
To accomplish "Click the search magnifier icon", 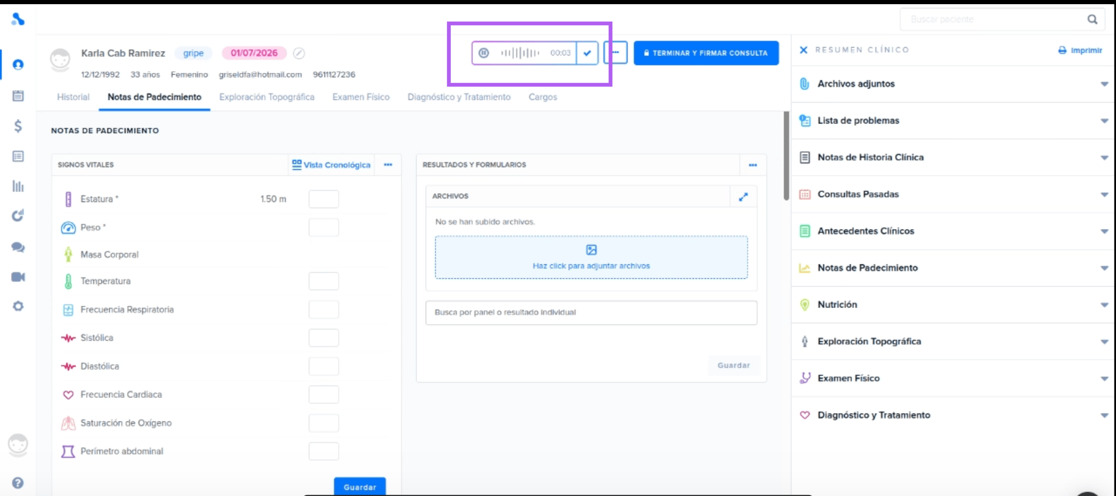I will (x=1092, y=19).
